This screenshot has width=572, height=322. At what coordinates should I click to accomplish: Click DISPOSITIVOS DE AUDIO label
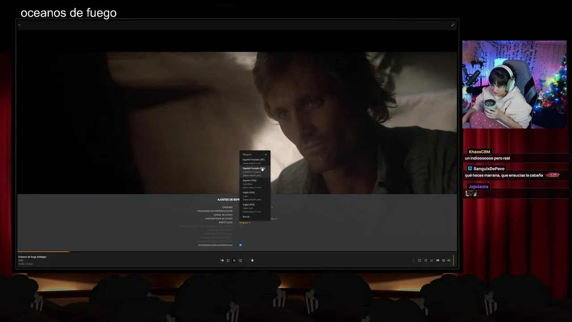click(219, 219)
